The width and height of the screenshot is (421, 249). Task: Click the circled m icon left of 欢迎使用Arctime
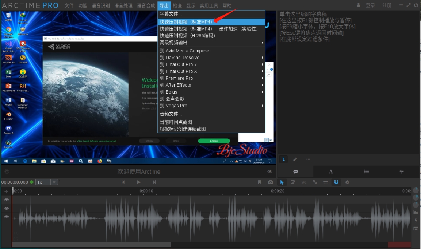[x=7, y=171]
